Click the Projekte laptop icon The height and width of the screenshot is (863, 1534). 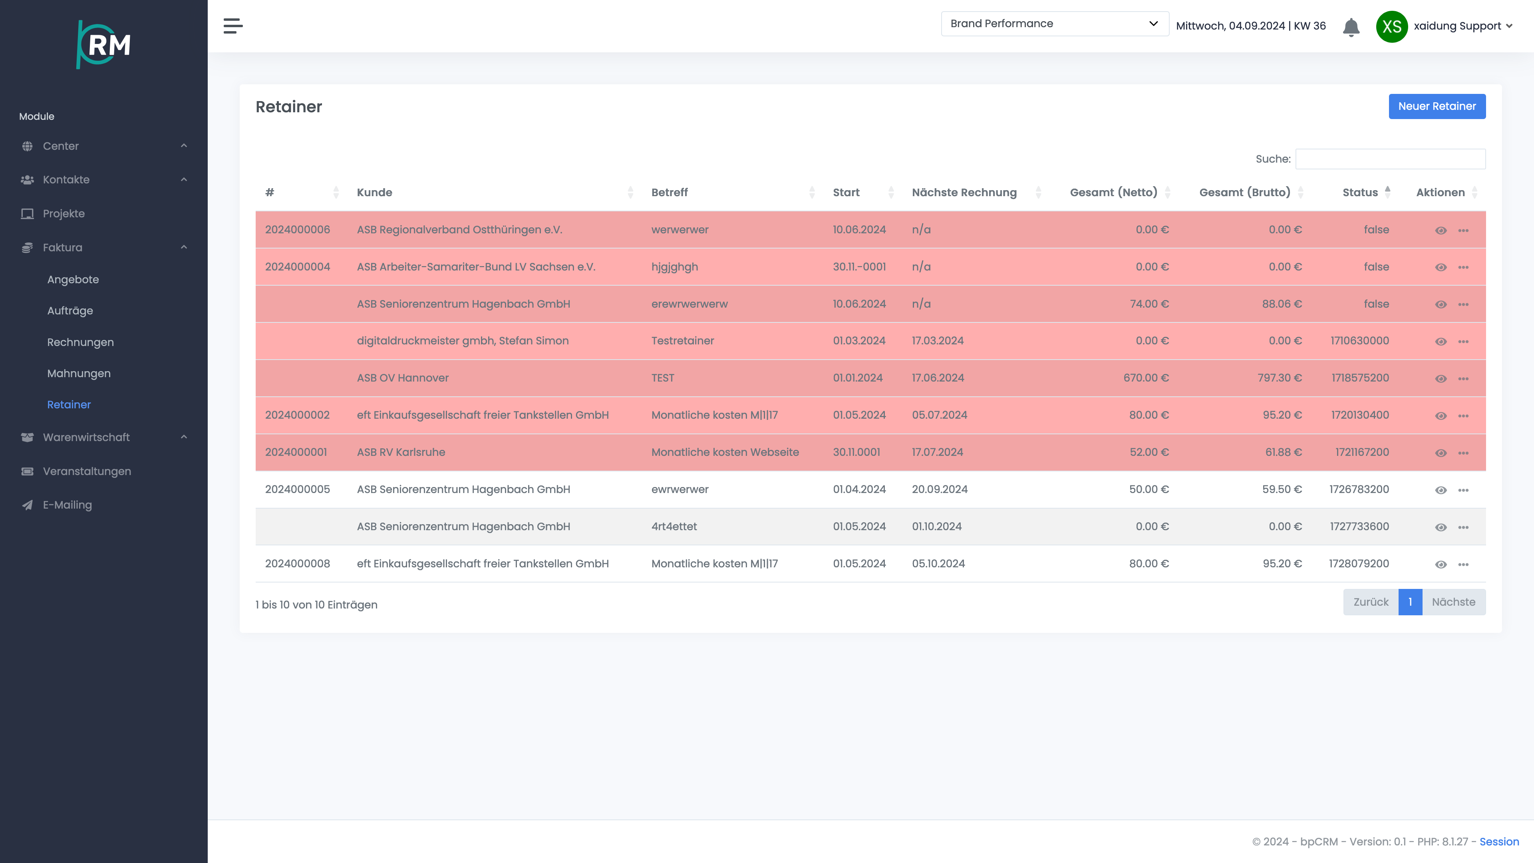[x=28, y=213]
